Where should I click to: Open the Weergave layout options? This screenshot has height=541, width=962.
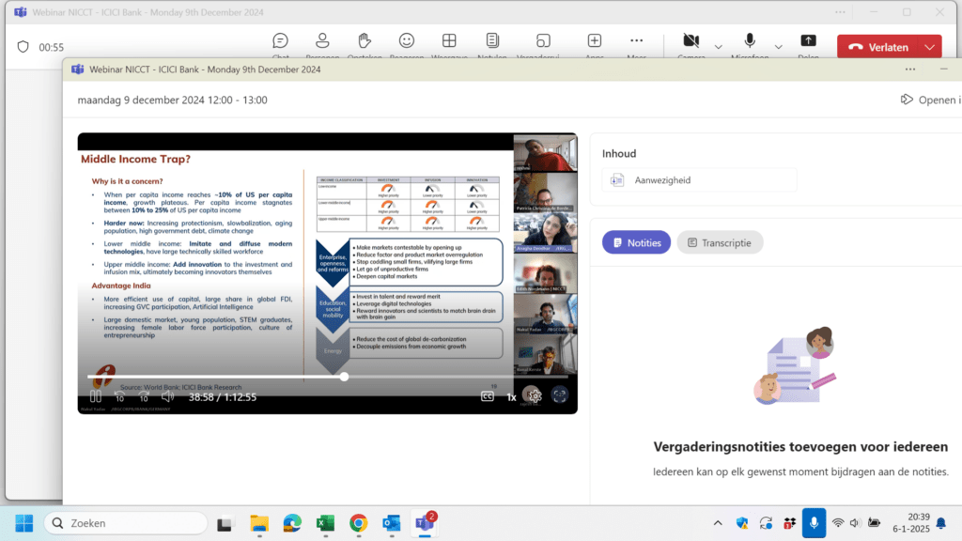point(449,41)
